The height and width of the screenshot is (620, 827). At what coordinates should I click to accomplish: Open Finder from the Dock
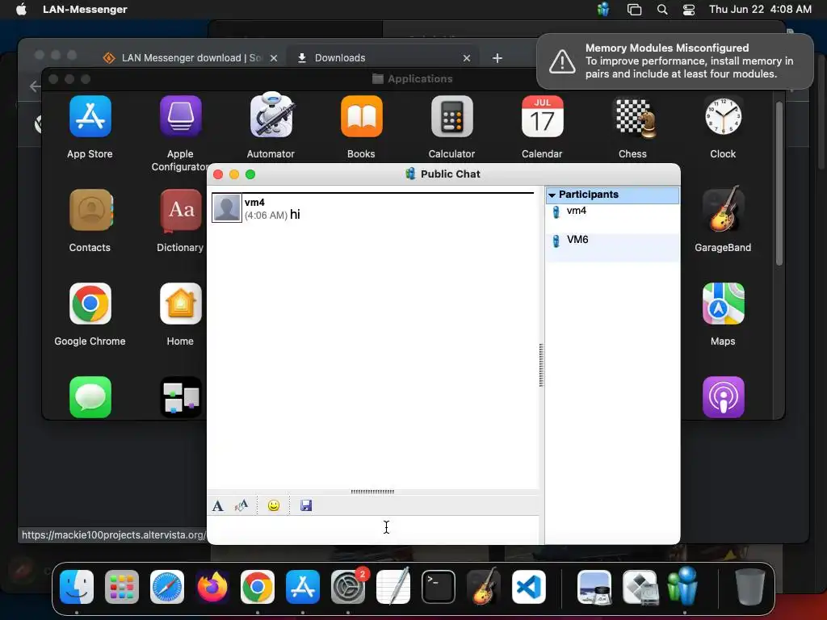pos(77,587)
